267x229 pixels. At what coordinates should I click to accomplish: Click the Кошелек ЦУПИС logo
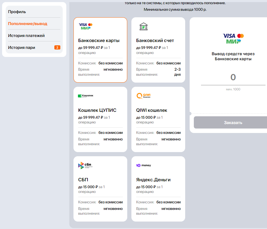pos(85,96)
